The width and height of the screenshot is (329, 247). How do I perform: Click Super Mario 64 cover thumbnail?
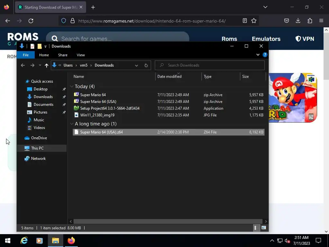click(x=293, y=98)
